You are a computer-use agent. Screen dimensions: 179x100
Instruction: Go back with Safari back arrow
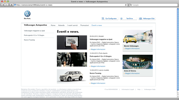coord(3,5)
